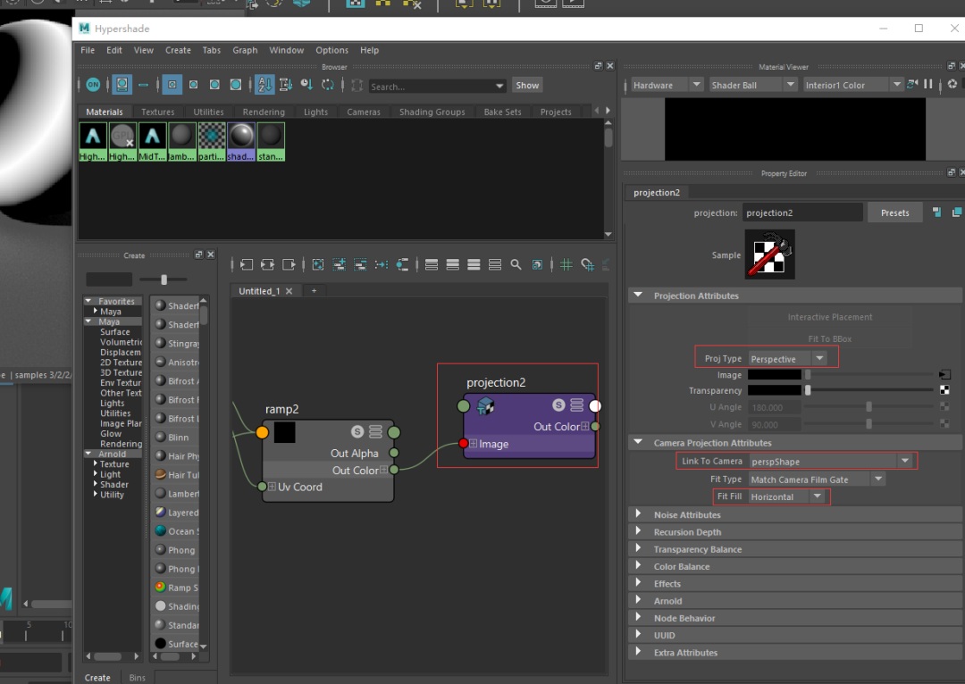
Task: Toggle the swatch size icon in graph toolbar
Action: pyautogui.click(x=537, y=264)
